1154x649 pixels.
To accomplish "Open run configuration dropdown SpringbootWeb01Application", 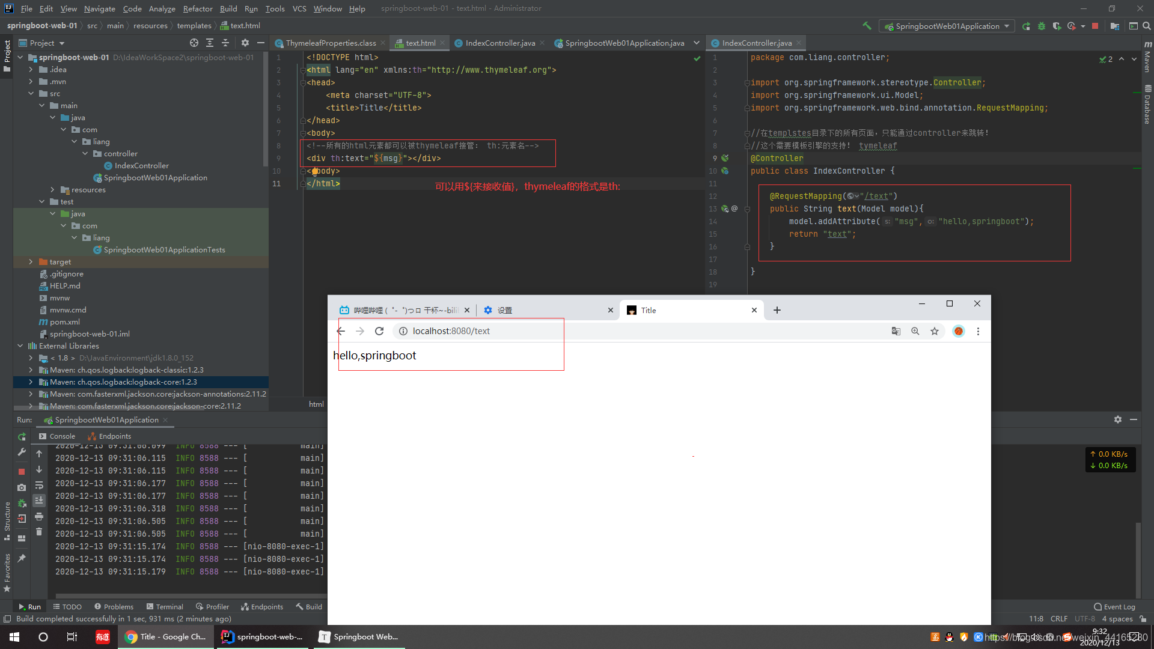I will click(947, 26).
